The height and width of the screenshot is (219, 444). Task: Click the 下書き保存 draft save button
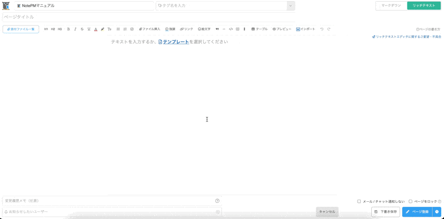click(x=386, y=212)
